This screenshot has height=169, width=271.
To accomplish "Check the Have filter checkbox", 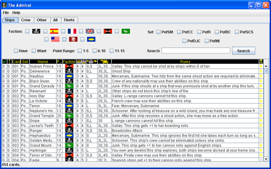I will 16,51.
